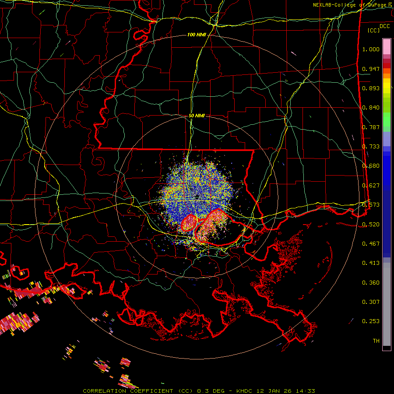Pick the bright green color bar segment
The image size is (394, 394).
pyautogui.click(x=387, y=120)
